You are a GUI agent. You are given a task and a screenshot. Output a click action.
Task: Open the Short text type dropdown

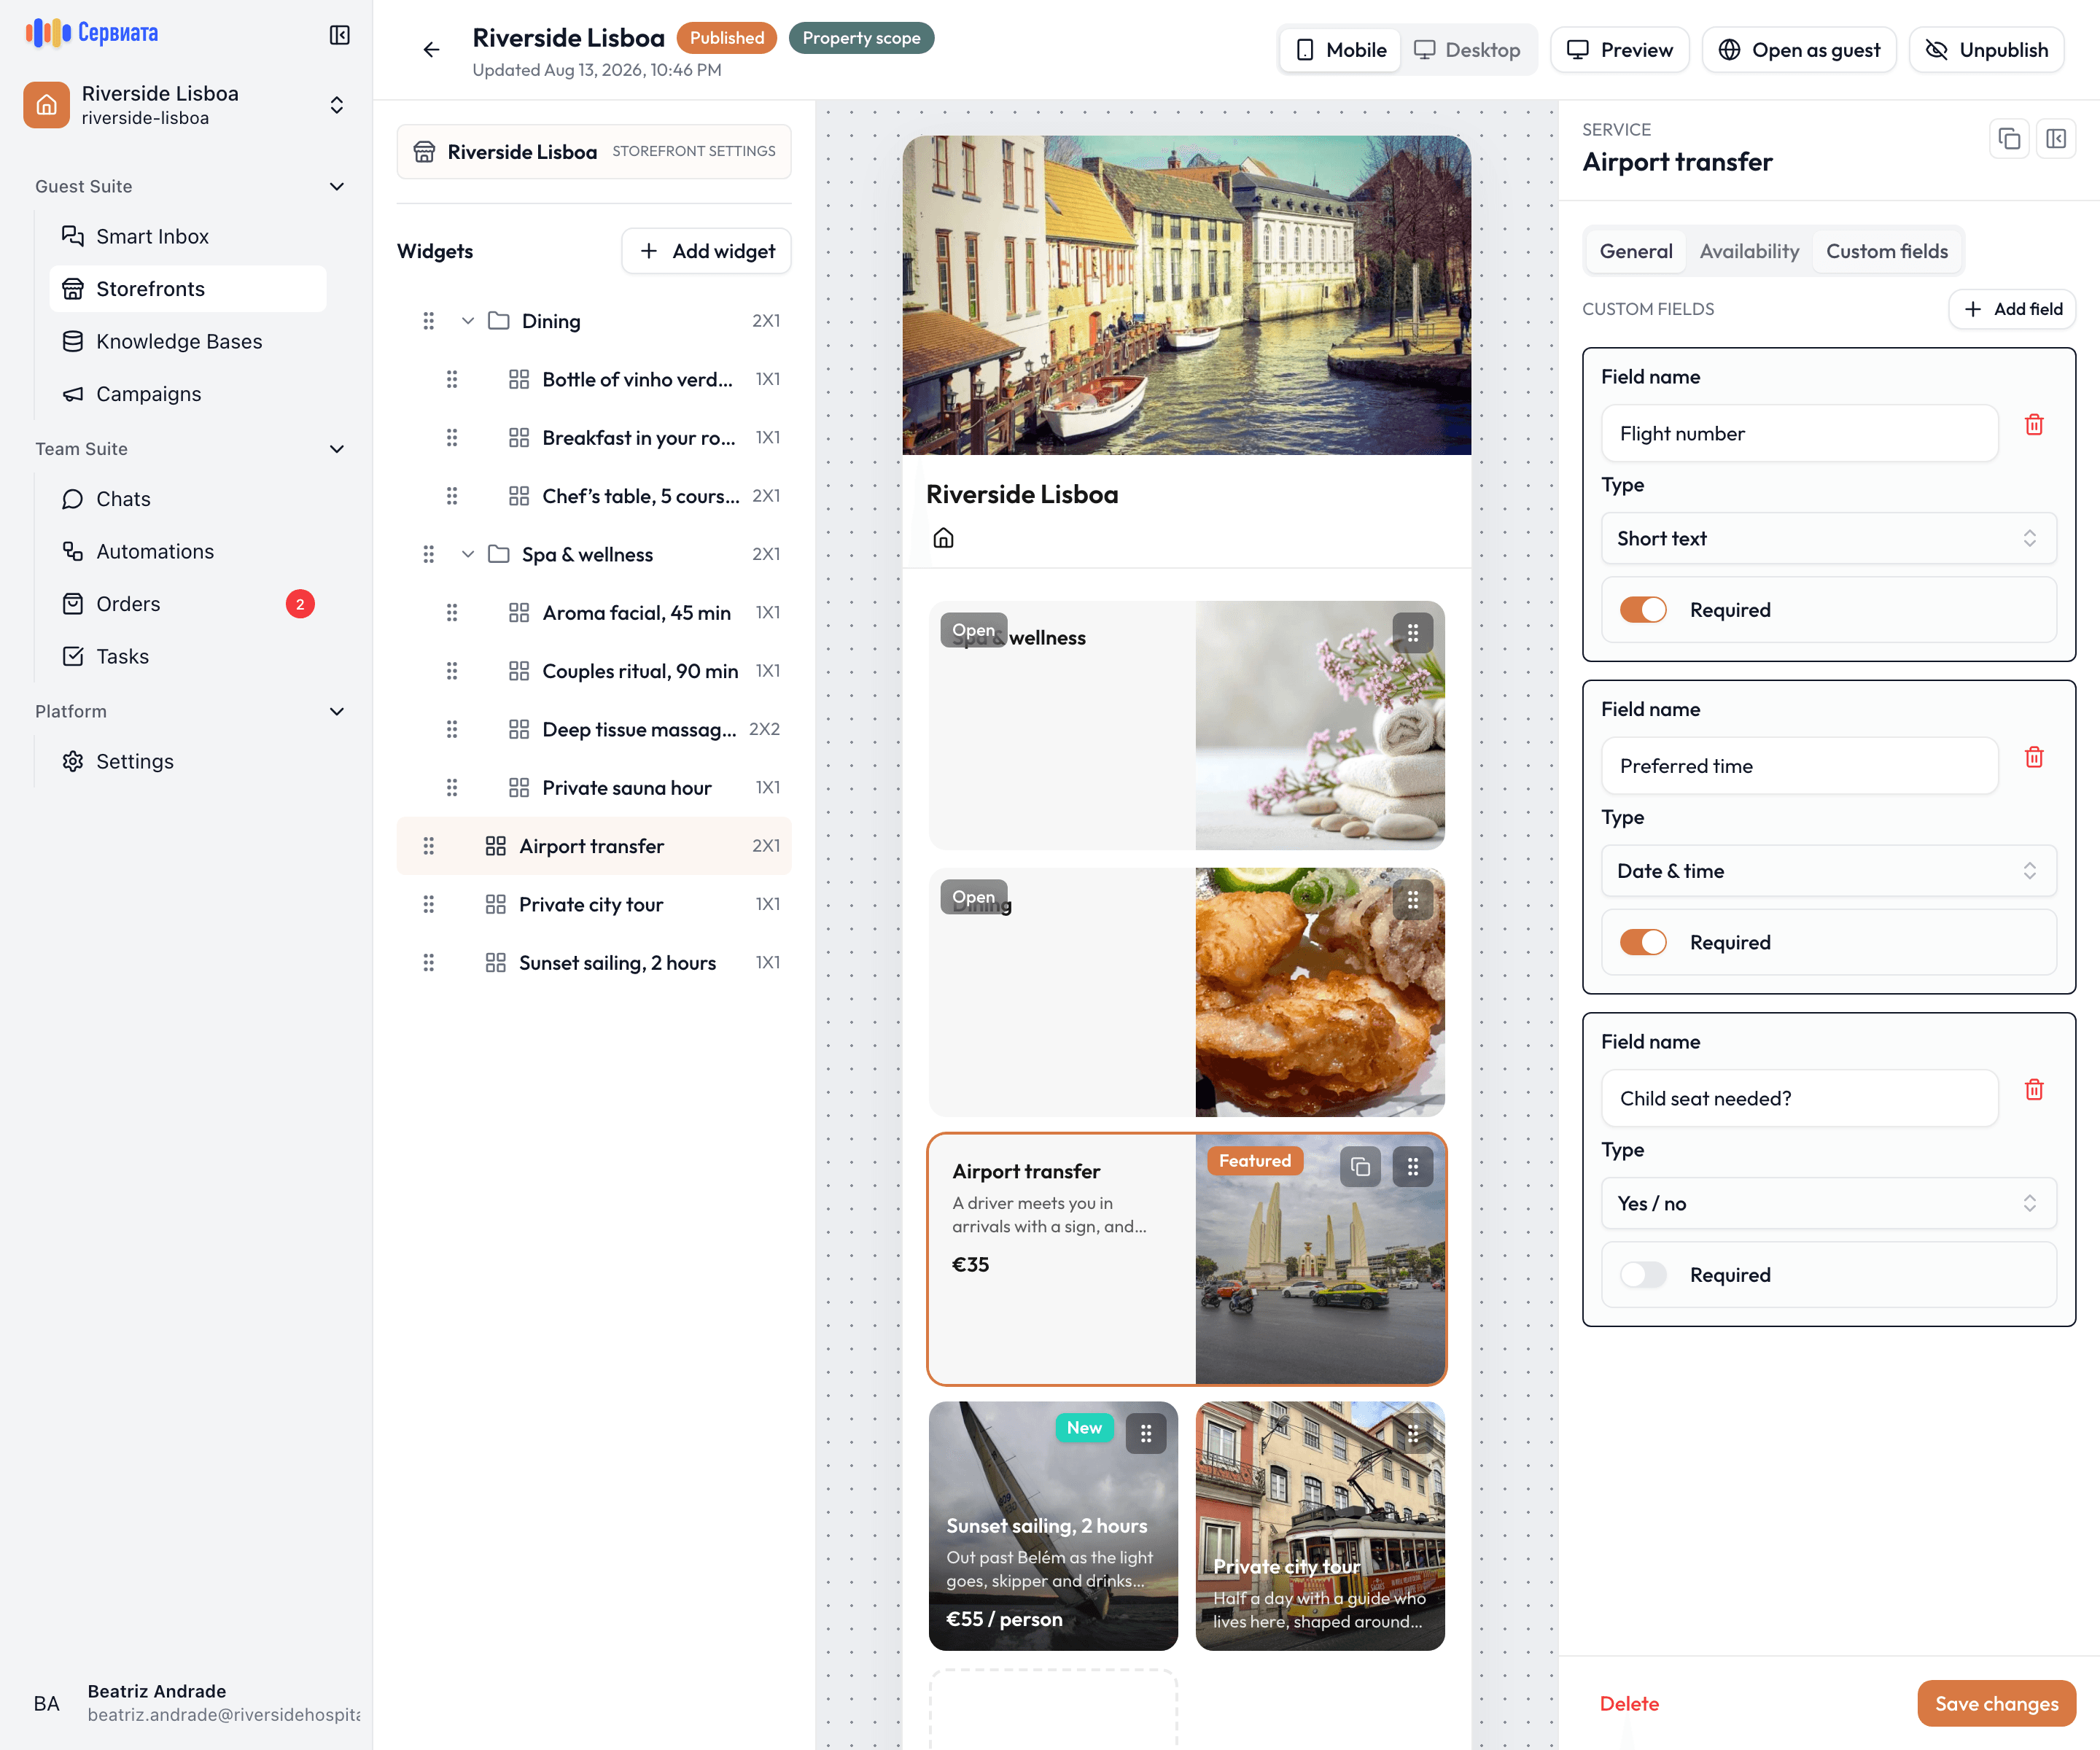[x=1828, y=538]
